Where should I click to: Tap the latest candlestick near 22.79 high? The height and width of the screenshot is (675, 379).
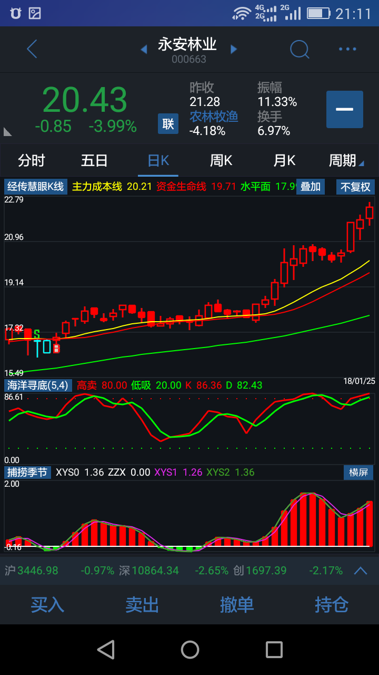tap(370, 213)
